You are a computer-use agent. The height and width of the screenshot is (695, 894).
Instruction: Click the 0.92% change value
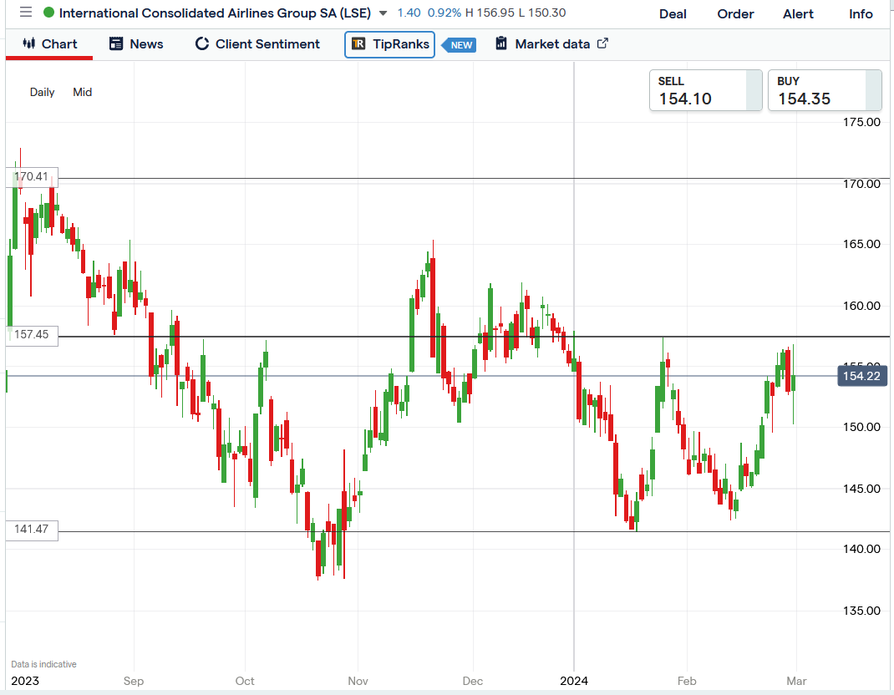(444, 13)
